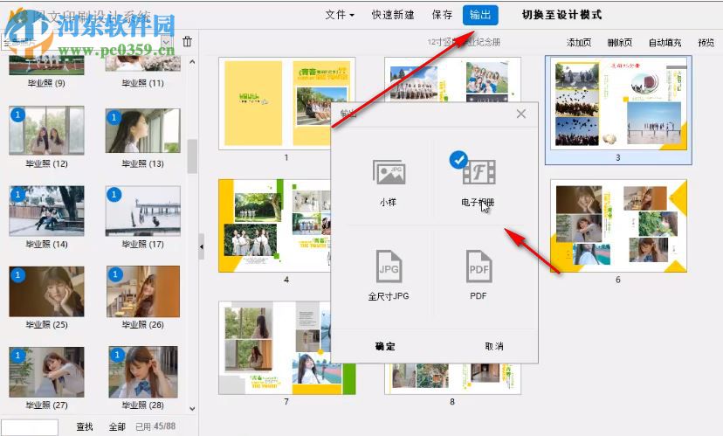723x436 pixels.
Task: Select the PDF output icon
Action: click(479, 266)
